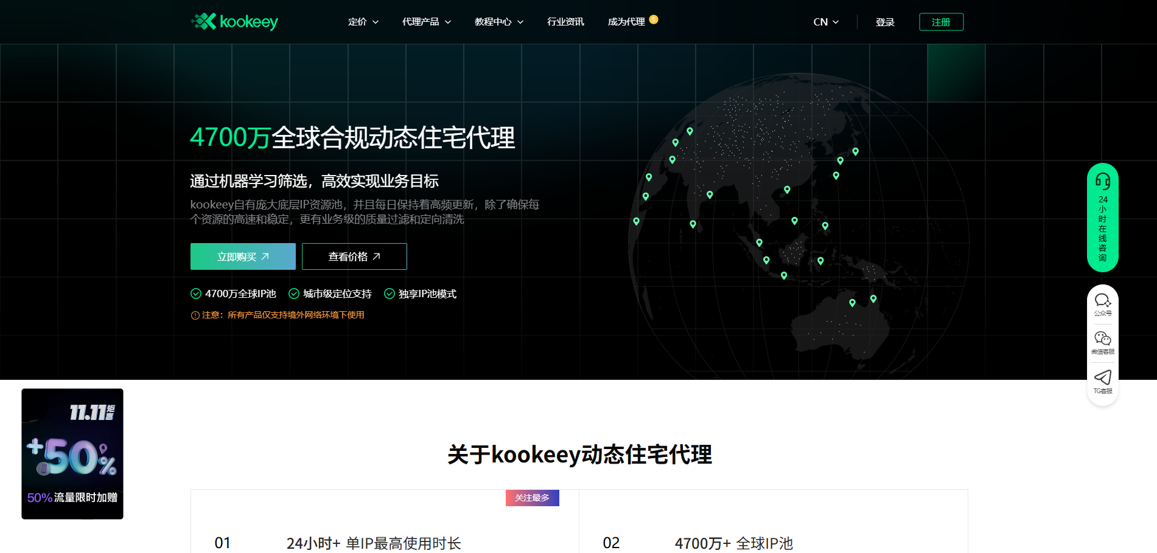Viewport: 1157px width, 553px height.
Task: Open 微信客服 WeChat support icon
Action: pos(1102,339)
